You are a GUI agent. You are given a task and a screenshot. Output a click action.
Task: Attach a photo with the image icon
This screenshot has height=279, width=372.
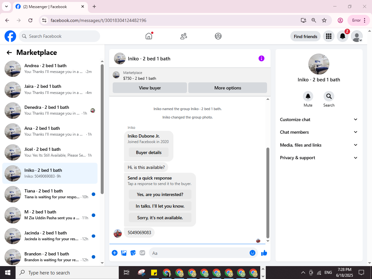pyautogui.click(x=124, y=253)
